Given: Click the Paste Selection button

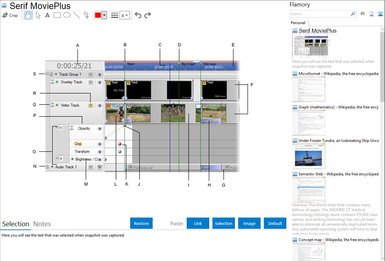Looking at the screenshot, I should pos(224,223).
